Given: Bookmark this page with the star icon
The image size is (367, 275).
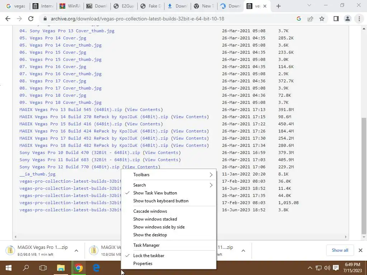Looking at the screenshot, I should (x=322, y=19).
